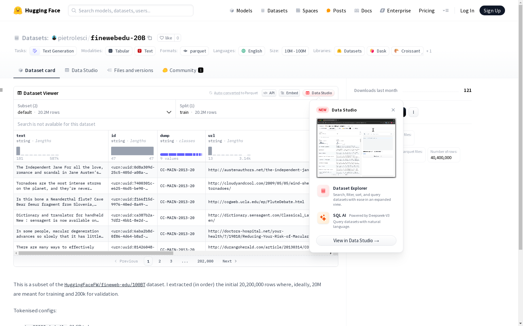Click Next page in pagination
Image resolution: width=523 pixels, height=326 pixels.
pyautogui.click(x=230, y=261)
